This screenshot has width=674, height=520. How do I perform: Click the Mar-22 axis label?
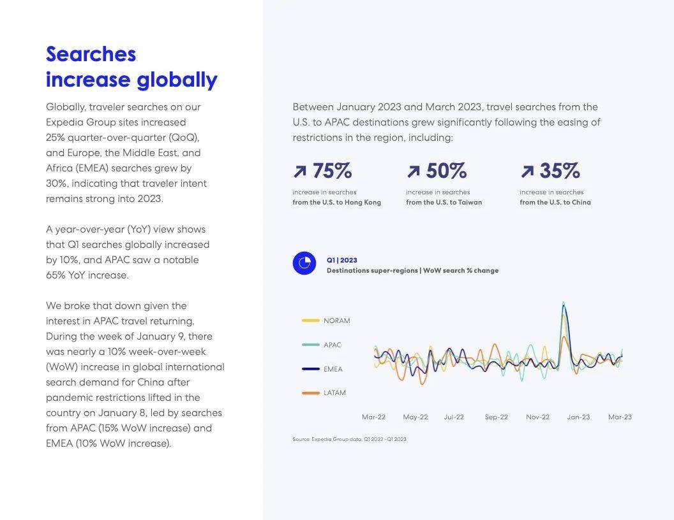[373, 417]
